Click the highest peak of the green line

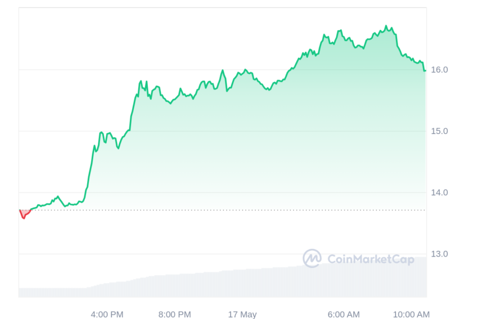(386, 26)
